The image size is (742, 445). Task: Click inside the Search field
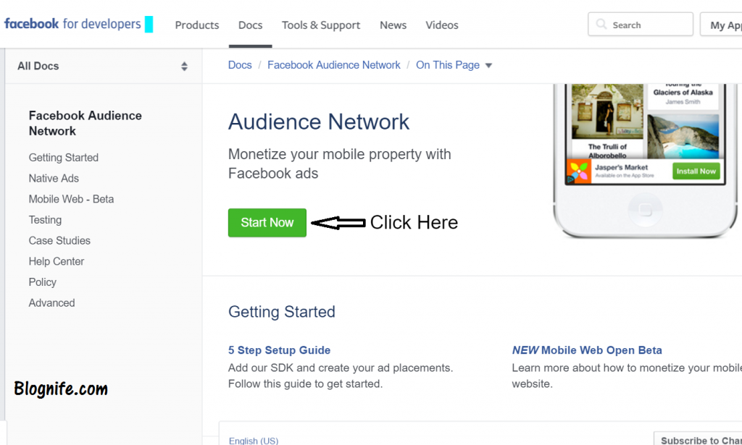(641, 25)
